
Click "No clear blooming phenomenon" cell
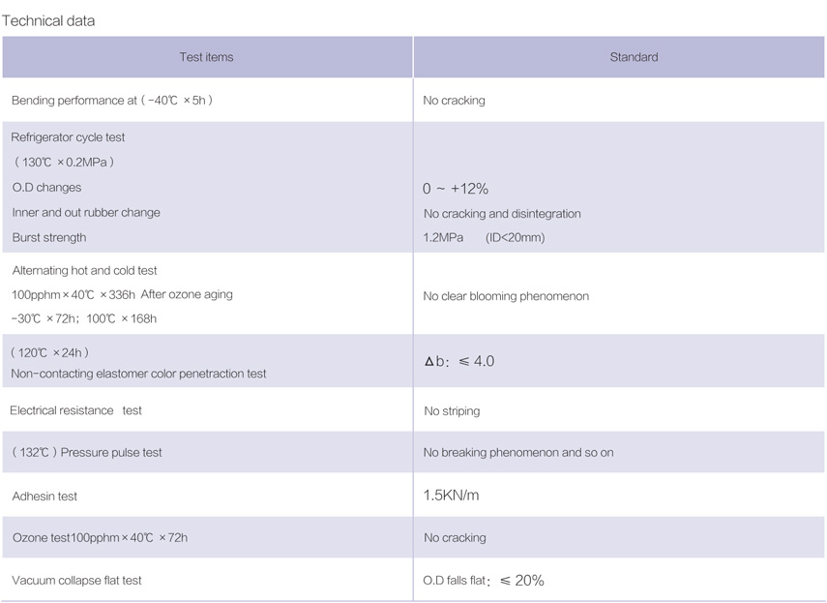tap(506, 296)
